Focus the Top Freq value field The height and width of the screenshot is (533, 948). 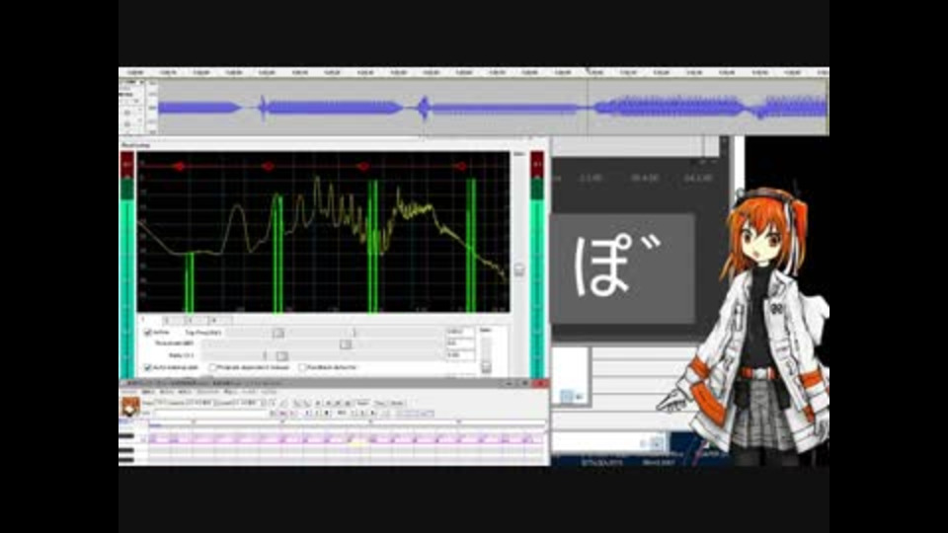(x=459, y=332)
